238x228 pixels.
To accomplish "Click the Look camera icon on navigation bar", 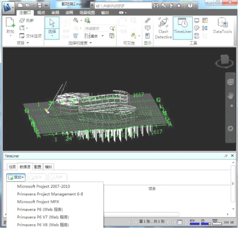I will 230,128.
